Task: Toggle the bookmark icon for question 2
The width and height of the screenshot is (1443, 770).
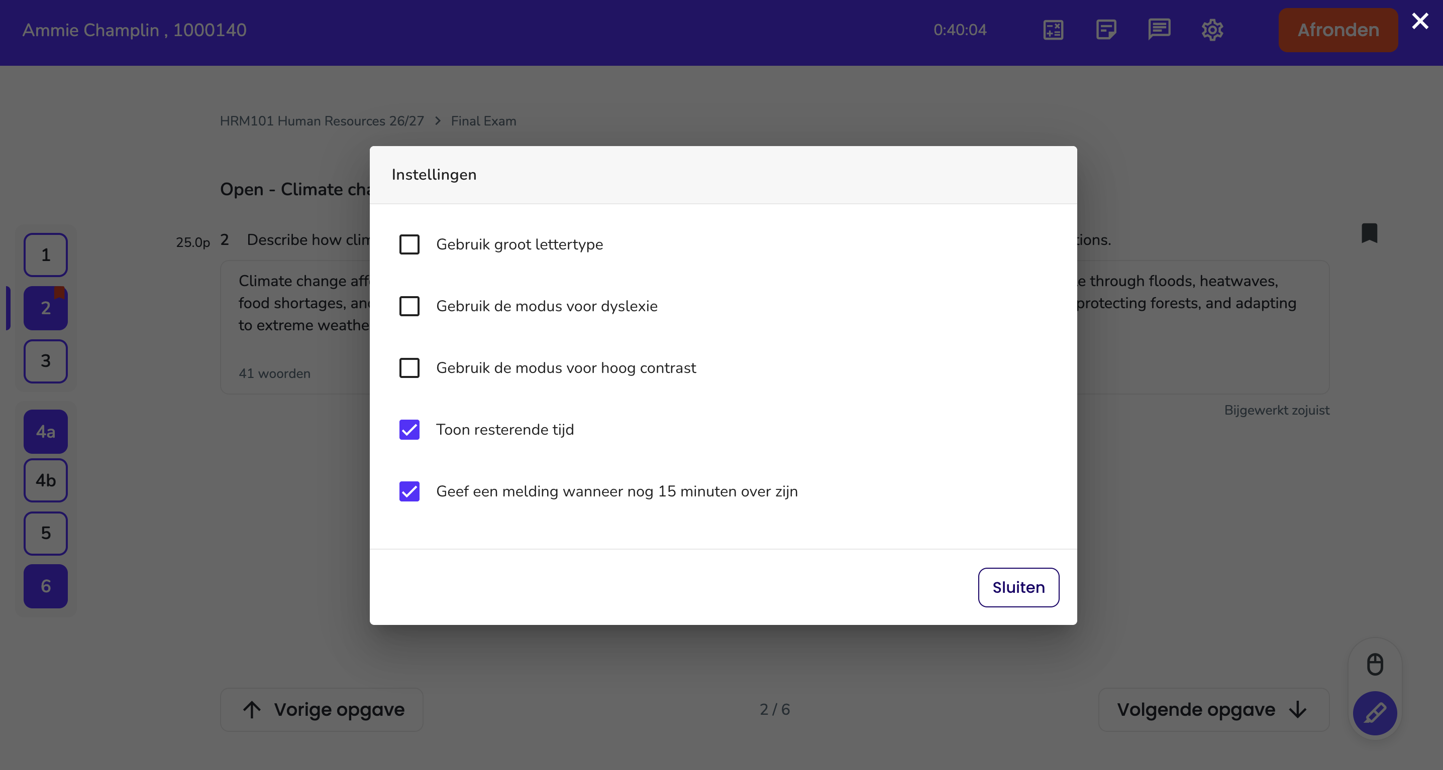Action: point(1369,233)
